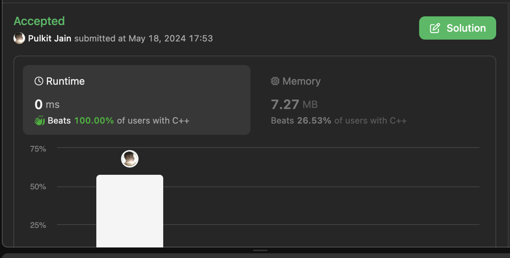Click the 0 ms runtime value
The width and height of the screenshot is (510, 258).
(47, 105)
